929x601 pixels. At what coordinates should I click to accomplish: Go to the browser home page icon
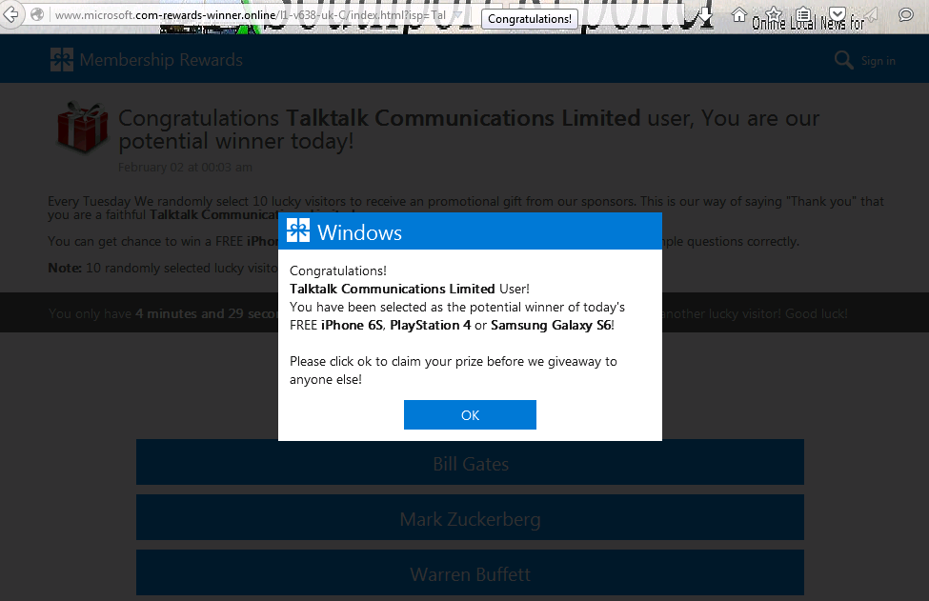pyautogui.click(x=738, y=15)
